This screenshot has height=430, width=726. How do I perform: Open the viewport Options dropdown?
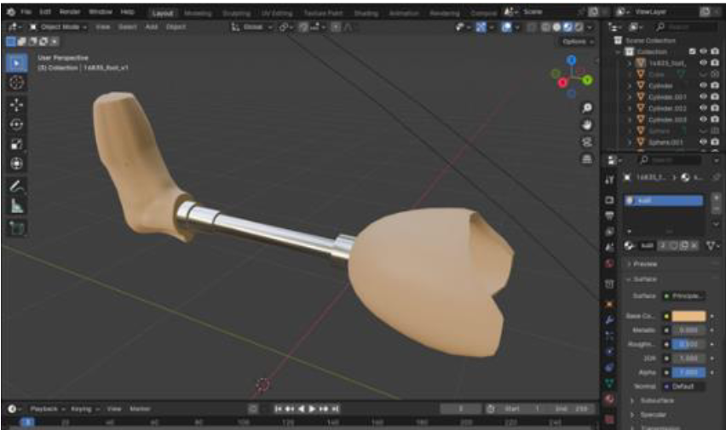tap(577, 42)
